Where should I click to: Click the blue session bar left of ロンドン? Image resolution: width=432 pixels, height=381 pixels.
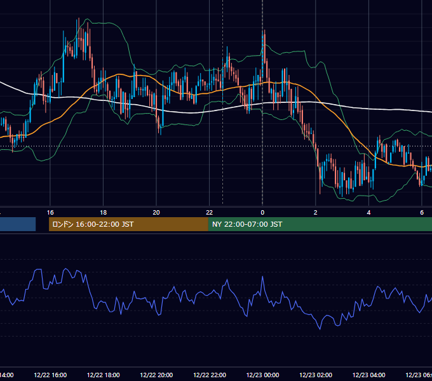pos(18,224)
